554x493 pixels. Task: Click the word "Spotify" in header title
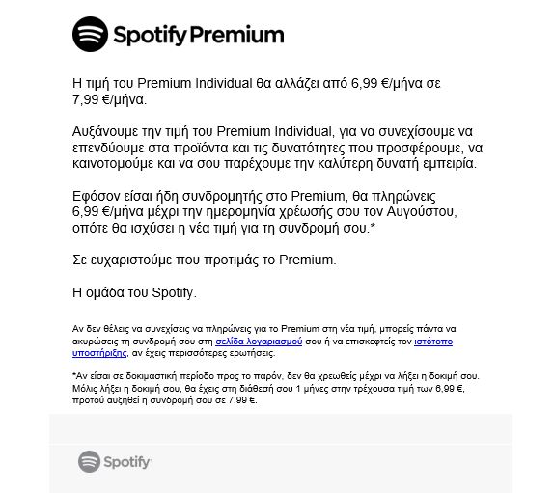[x=150, y=36]
